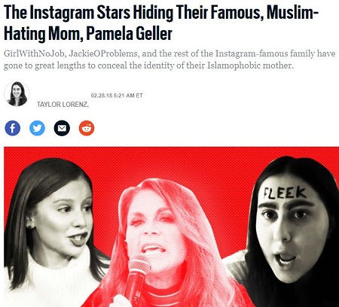Tweet the article via Twitter icon
The height and width of the screenshot is (307, 339).
37,128
